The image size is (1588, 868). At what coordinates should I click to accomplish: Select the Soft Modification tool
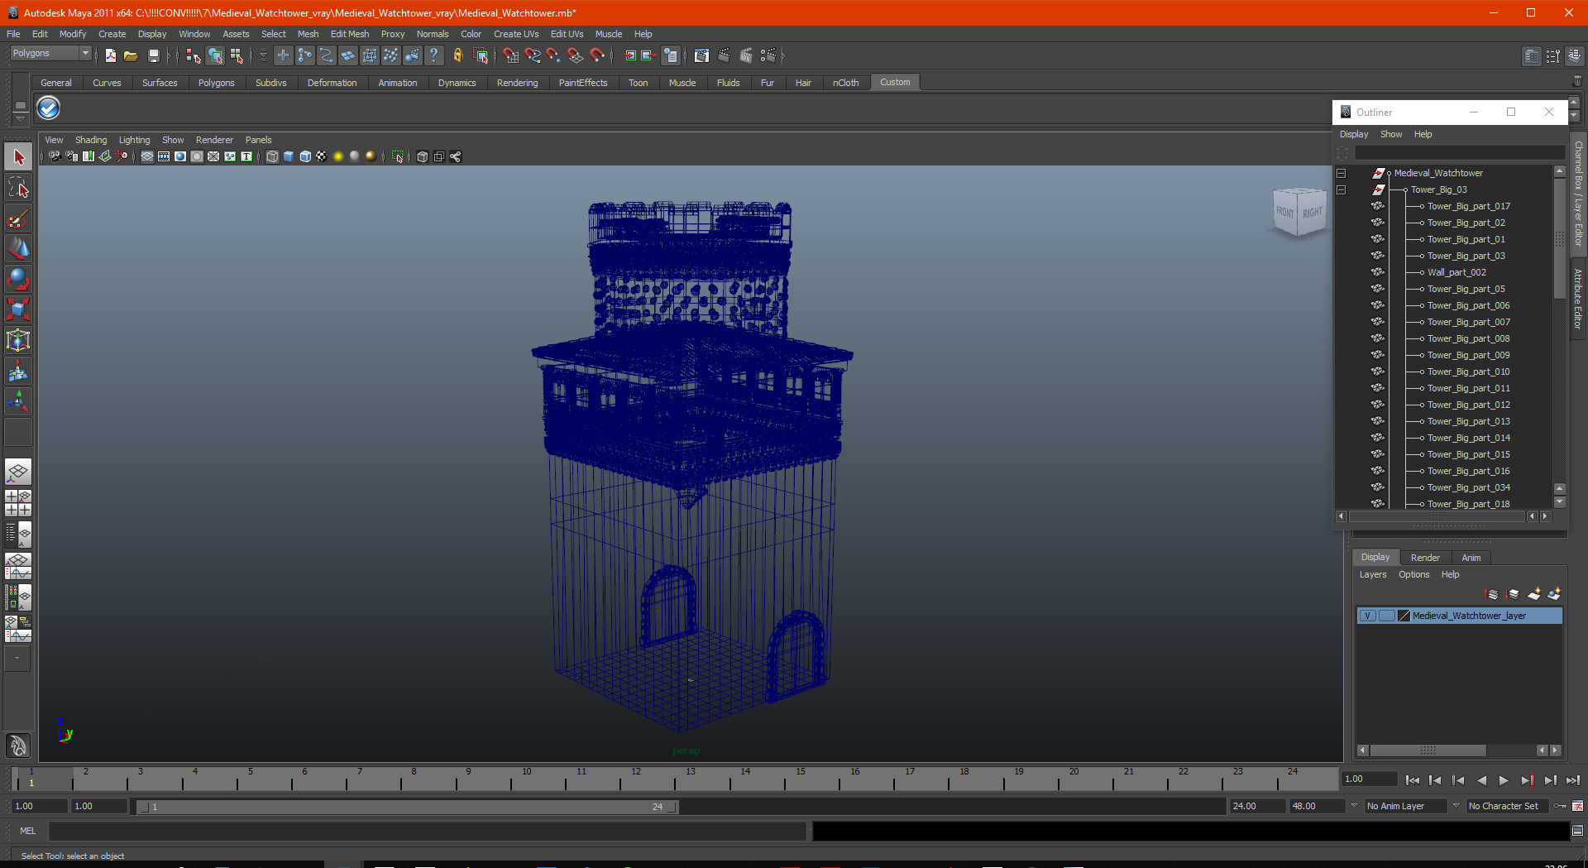tap(18, 371)
